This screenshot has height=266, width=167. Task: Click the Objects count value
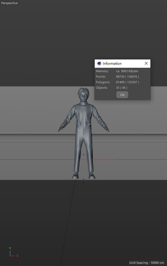[x=122, y=88]
